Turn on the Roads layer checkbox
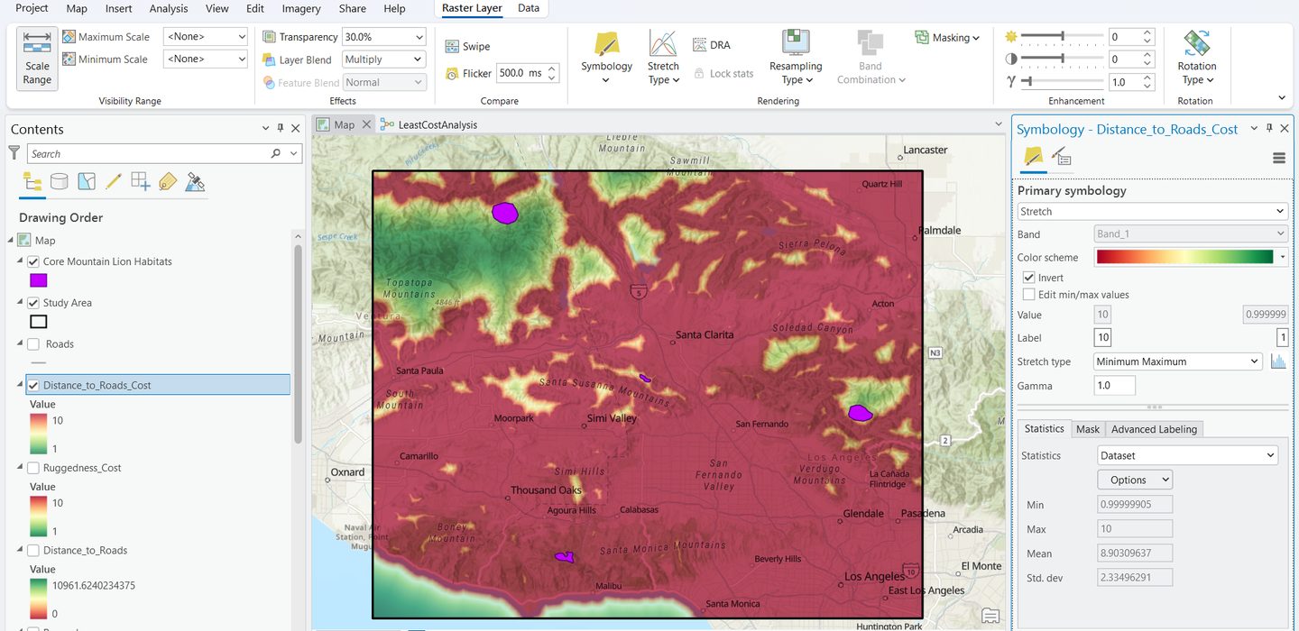The width and height of the screenshot is (1299, 631). point(33,344)
